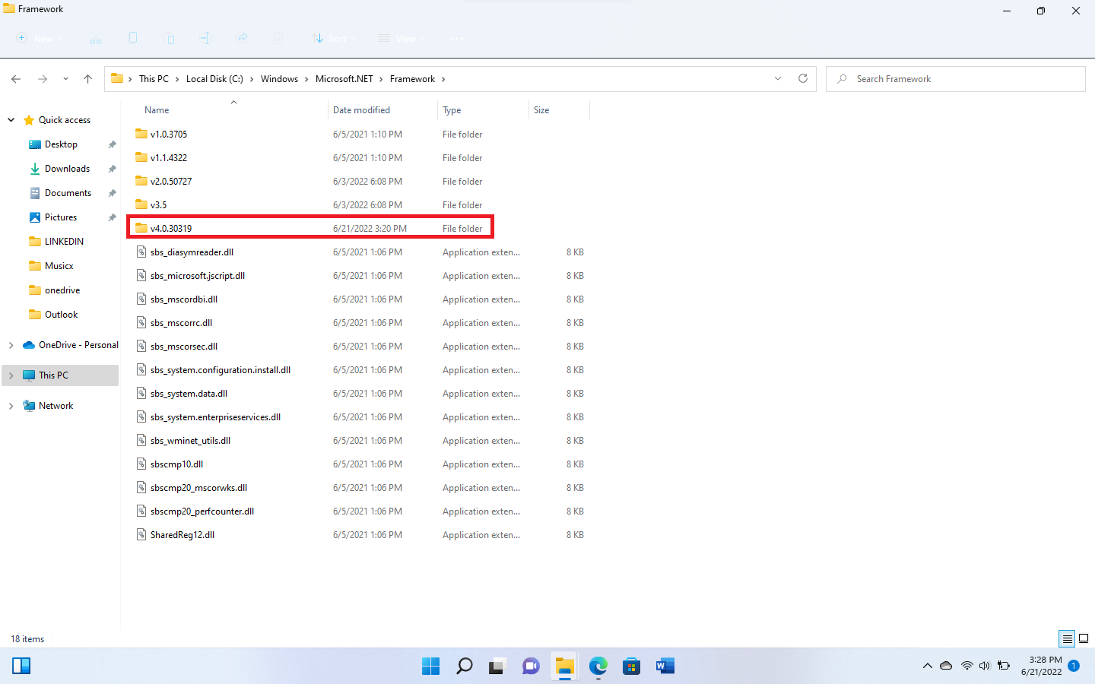The image size is (1095, 684).
Task: Sort by Type column header
Action: (452, 110)
